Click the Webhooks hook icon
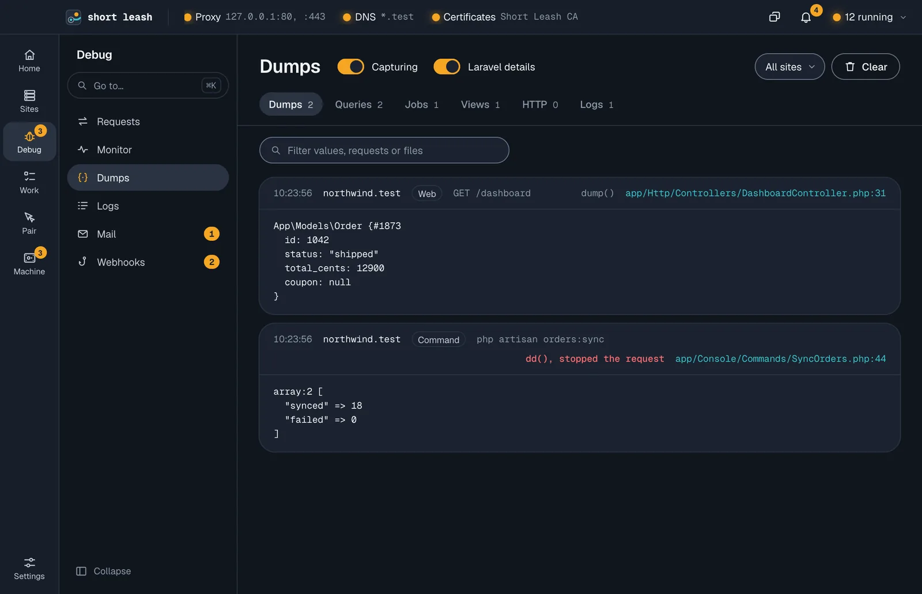Viewport: 922px width, 594px height. click(x=83, y=262)
